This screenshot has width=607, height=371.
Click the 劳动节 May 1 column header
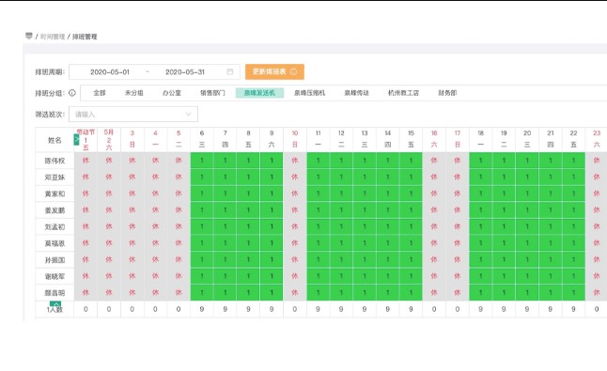(x=86, y=140)
